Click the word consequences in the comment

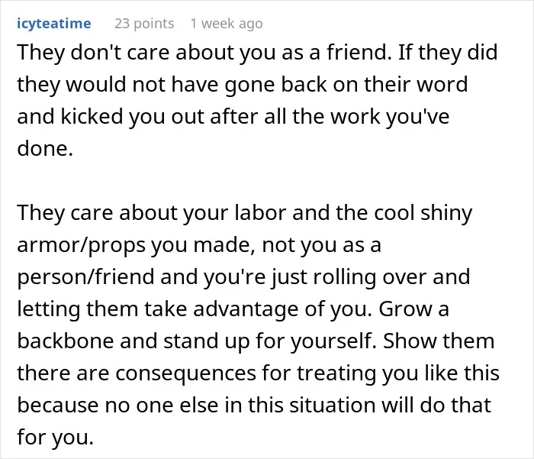coord(185,373)
